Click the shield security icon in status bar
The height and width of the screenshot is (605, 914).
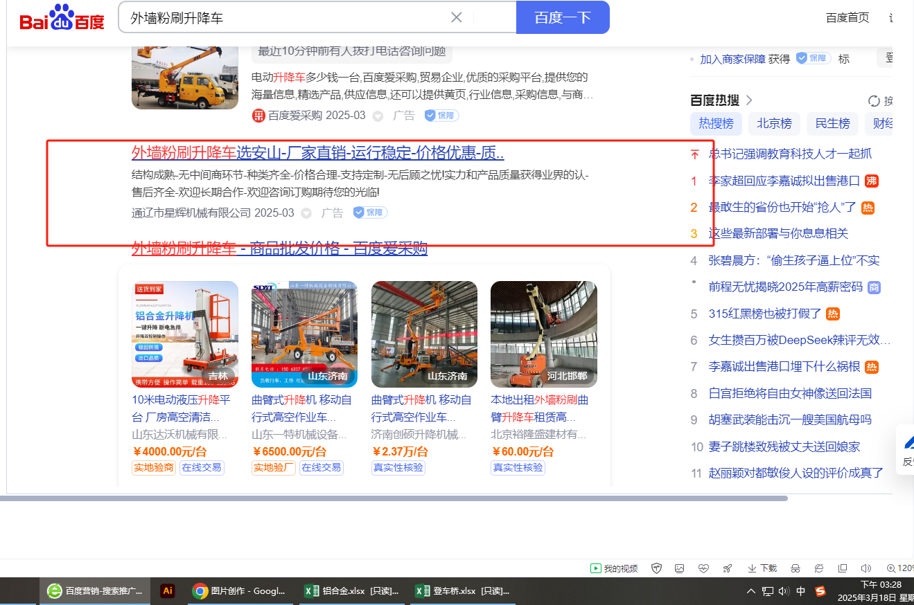(x=657, y=568)
